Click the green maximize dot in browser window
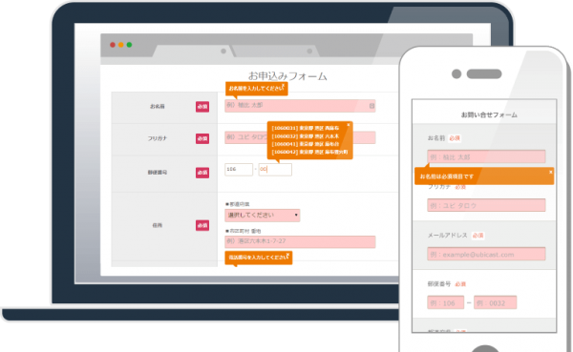The height and width of the screenshot is (352, 573). (129, 45)
